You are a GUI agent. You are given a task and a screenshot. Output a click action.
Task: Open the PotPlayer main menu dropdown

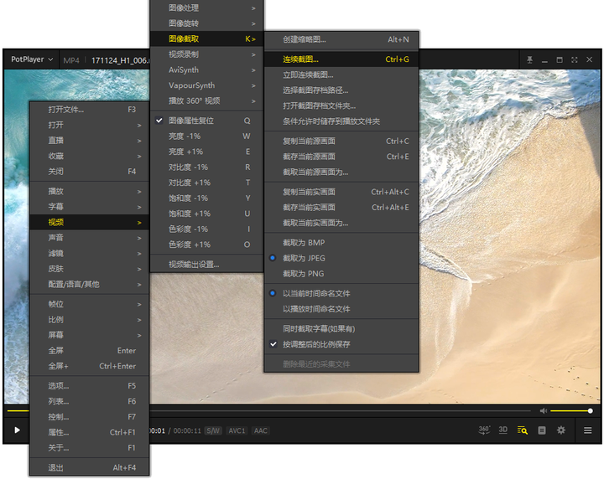tap(32, 59)
